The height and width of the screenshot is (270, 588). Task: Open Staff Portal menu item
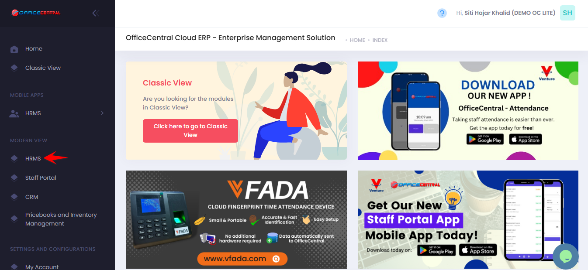point(41,178)
